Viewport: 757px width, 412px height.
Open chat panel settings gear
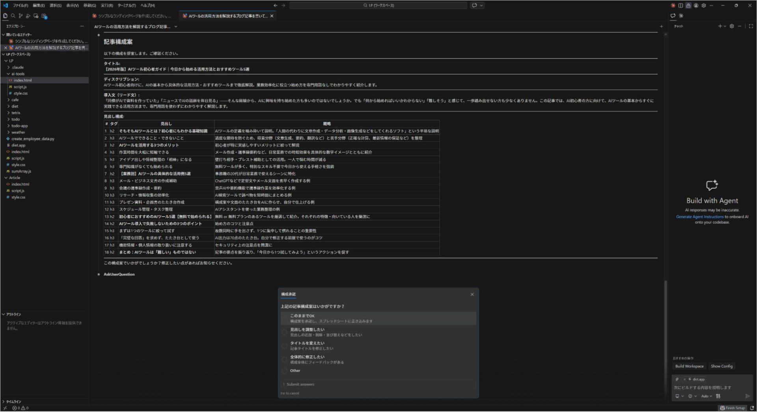[732, 26]
